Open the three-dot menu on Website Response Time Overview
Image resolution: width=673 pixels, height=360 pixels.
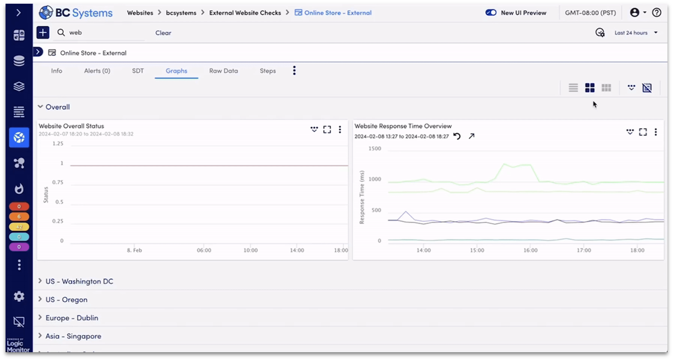[655, 132]
